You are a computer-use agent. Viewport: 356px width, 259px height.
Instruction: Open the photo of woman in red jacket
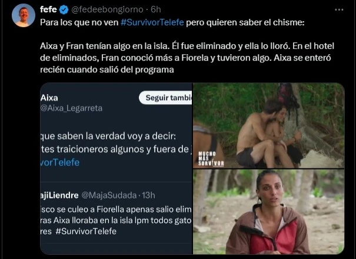[x=268, y=212]
